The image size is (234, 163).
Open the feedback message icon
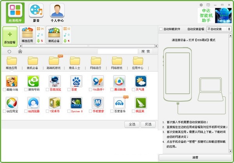coord(208,5)
